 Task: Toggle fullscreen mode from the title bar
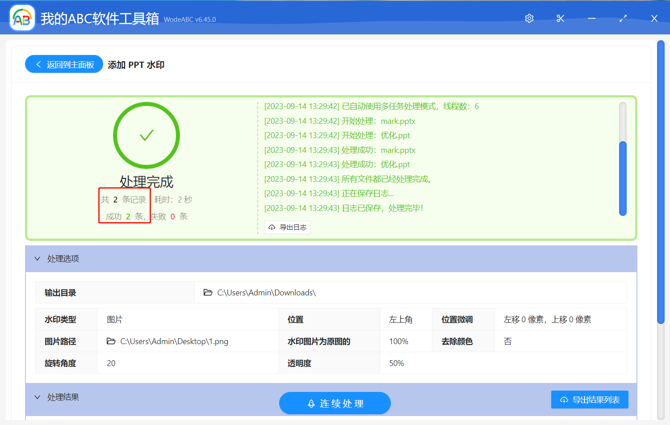click(x=623, y=18)
